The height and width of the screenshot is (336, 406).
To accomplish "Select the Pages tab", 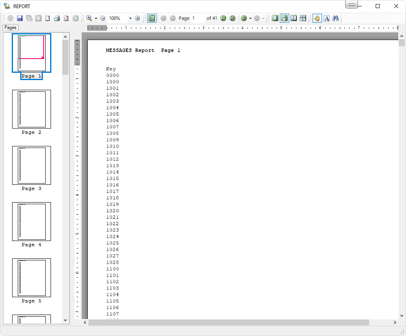I will [11, 27].
